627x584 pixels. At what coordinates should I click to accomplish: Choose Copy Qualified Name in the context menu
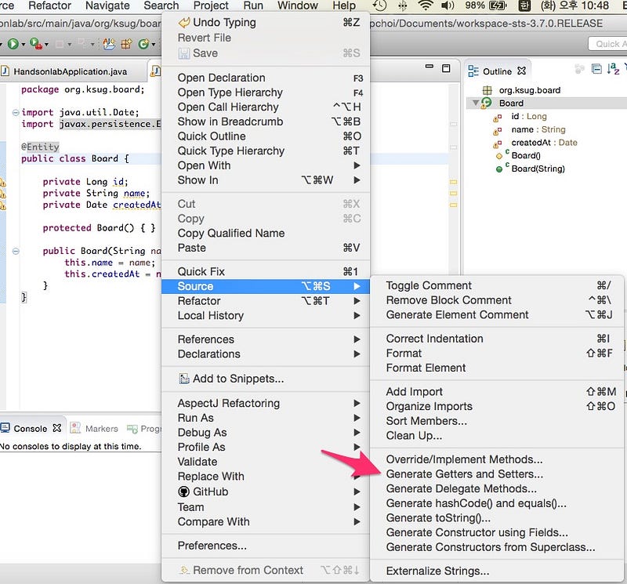pos(266,233)
